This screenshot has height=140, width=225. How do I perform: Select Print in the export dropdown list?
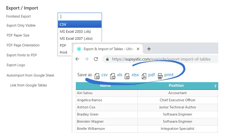point(64,52)
